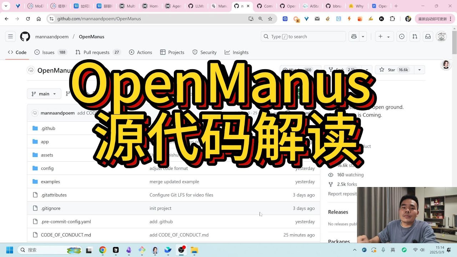Image resolution: width=457 pixels, height=257 pixels.
Task: Go to the GitHub homepage via Octocat logo
Action: point(25,36)
